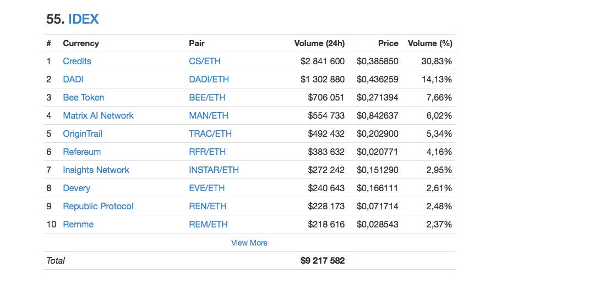Open the DADI/ETH pair link

click(x=209, y=80)
